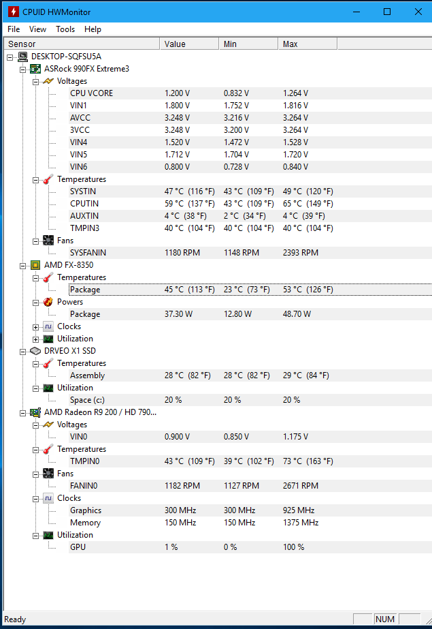Click the FX-8350 Utilization graph icon
Screen dimensions: 432x629
pos(48,339)
